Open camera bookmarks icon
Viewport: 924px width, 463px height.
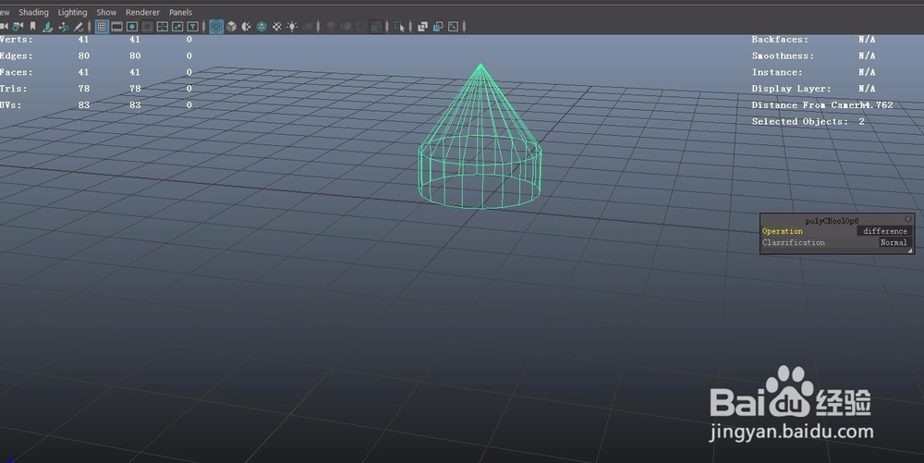(x=33, y=27)
